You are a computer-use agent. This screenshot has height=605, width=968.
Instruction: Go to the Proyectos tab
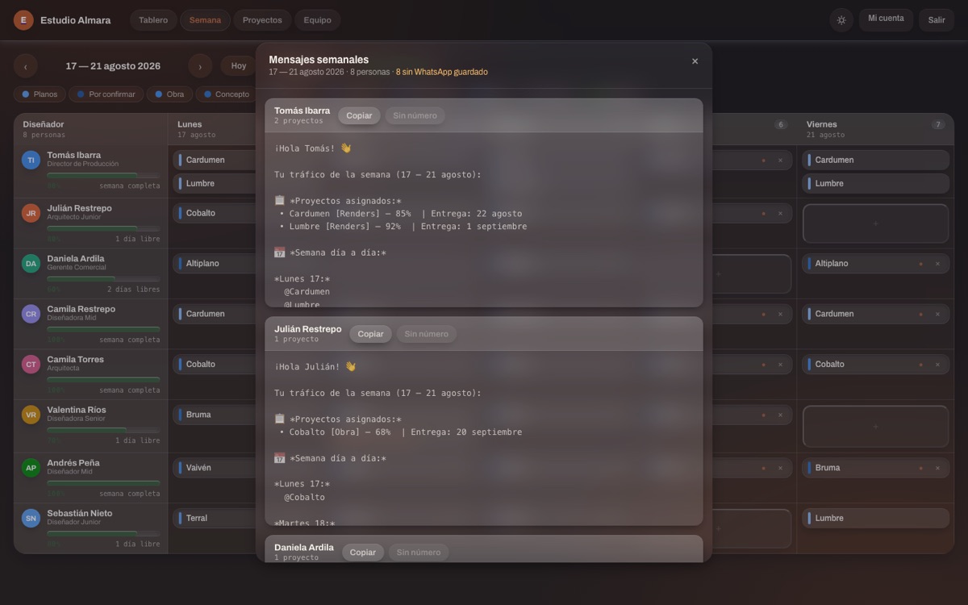(x=262, y=20)
